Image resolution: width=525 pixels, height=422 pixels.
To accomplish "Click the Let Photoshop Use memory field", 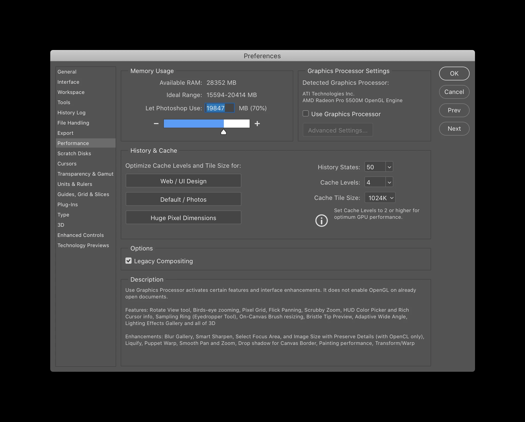I will pyautogui.click(x=219, y=108).
